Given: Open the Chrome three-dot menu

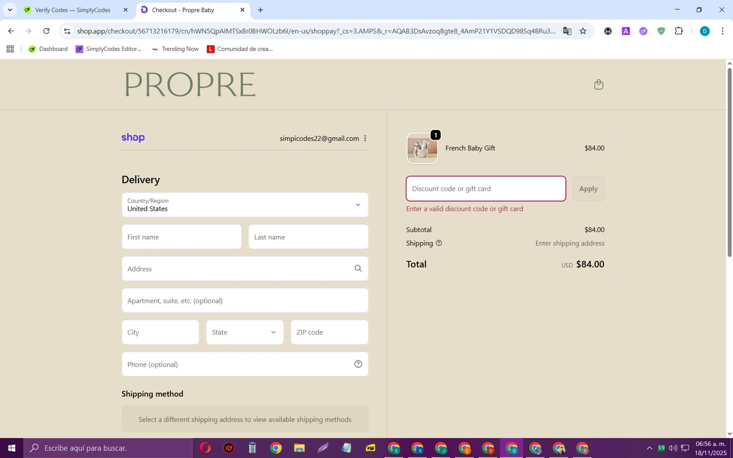Looking at the screenshot, I should point(722,31).
